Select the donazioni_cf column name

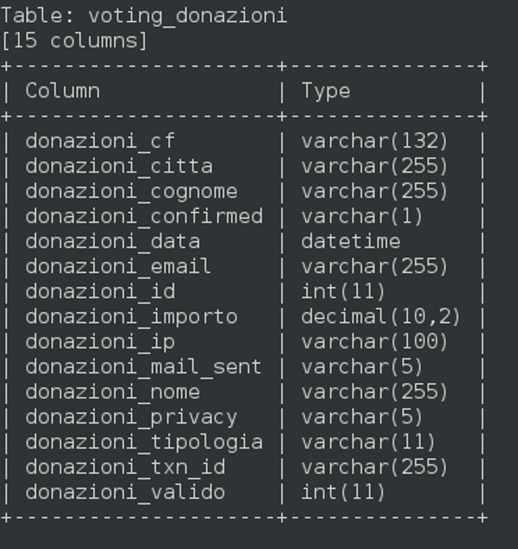[100, 141]
